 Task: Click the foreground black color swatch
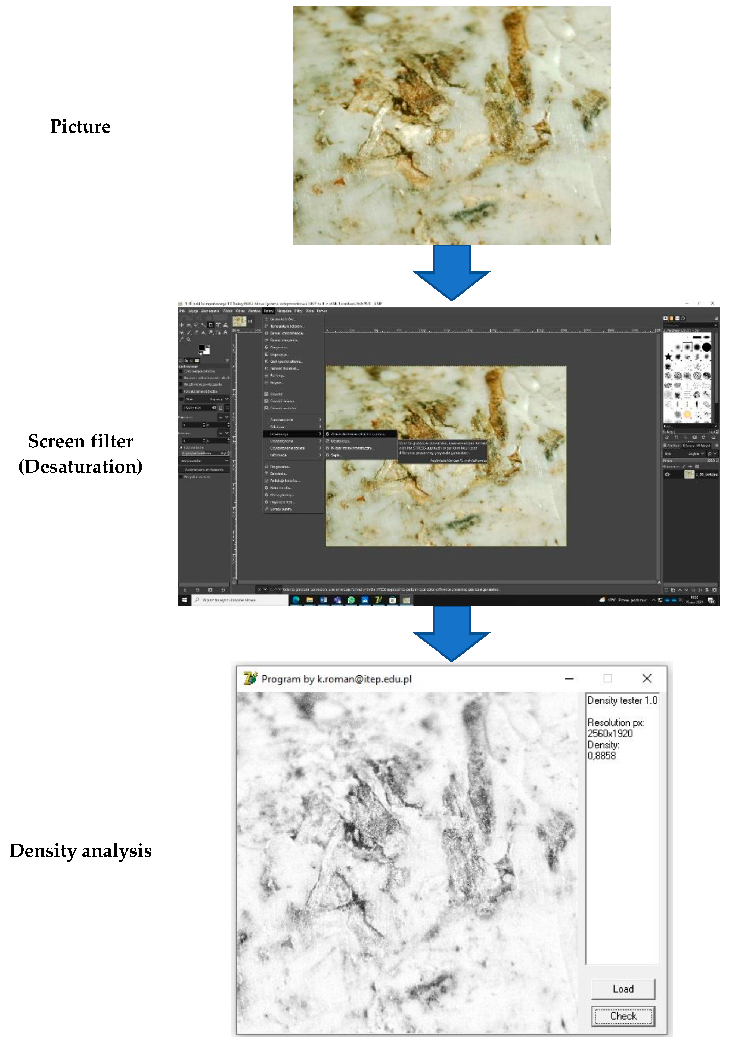pyautogui.click(x=201, y=347)
